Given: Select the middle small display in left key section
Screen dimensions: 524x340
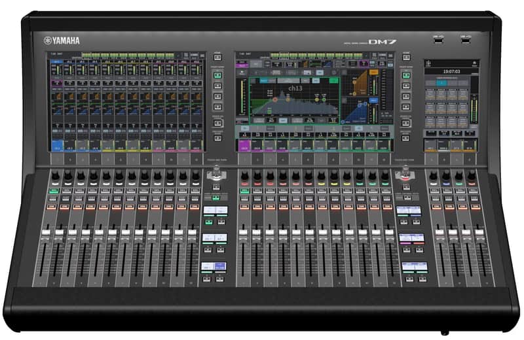Looking at the screenshot, I should 215,237.
